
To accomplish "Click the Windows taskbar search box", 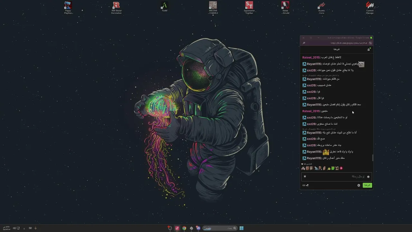I will tap(220, 228).
